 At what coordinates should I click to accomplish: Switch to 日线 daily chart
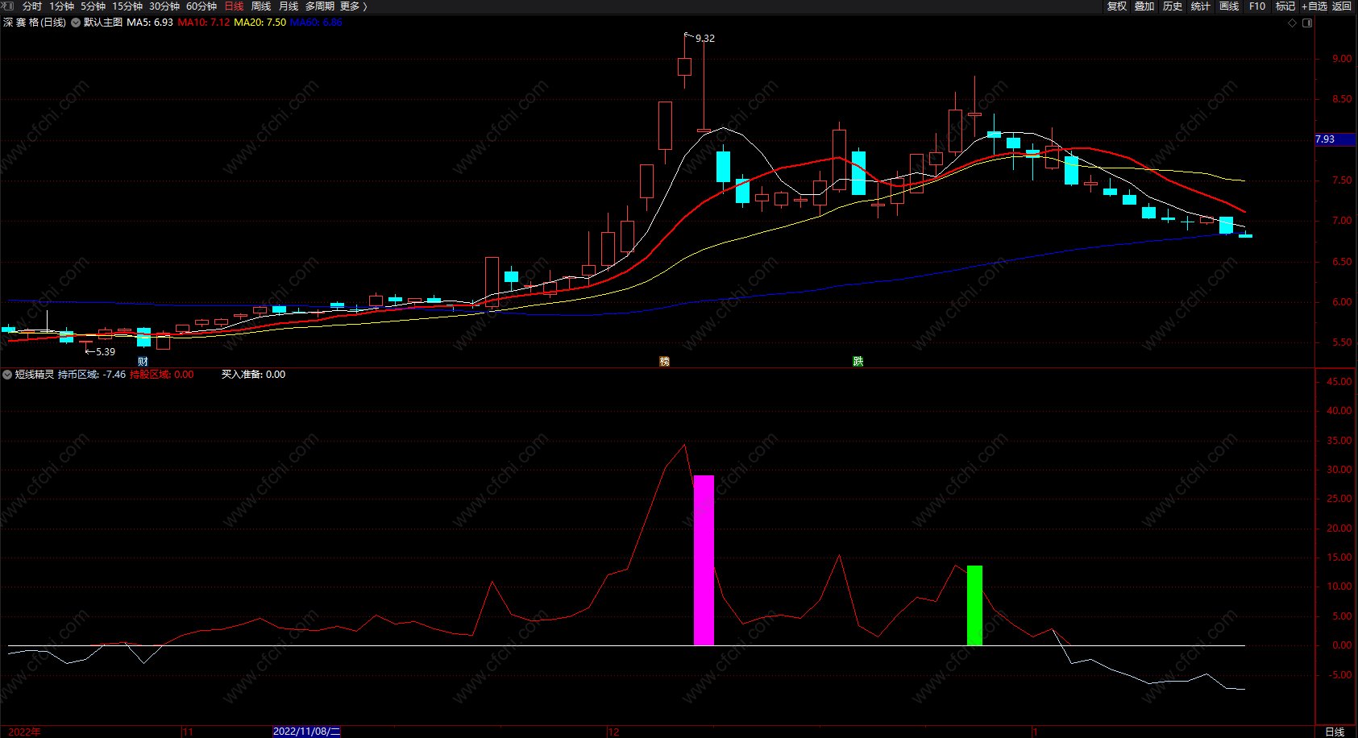(x=234, y=6)
